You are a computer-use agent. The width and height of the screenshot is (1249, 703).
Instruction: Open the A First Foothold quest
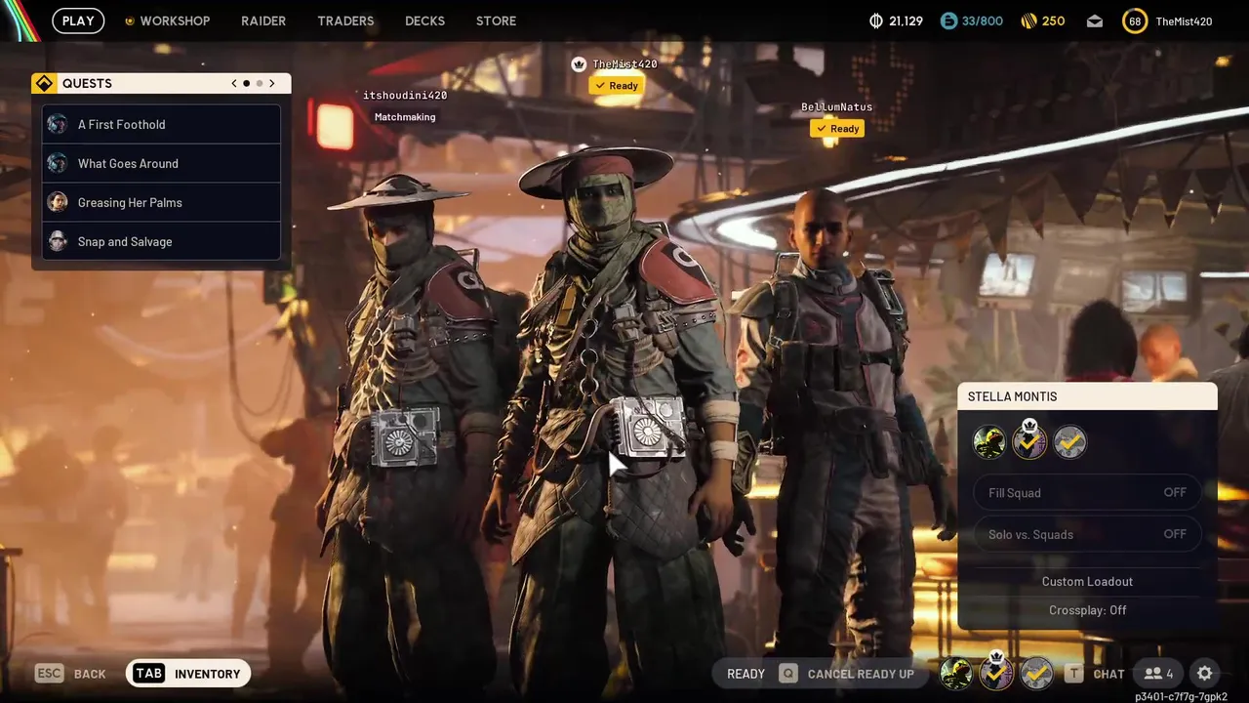tap(162, 124)
